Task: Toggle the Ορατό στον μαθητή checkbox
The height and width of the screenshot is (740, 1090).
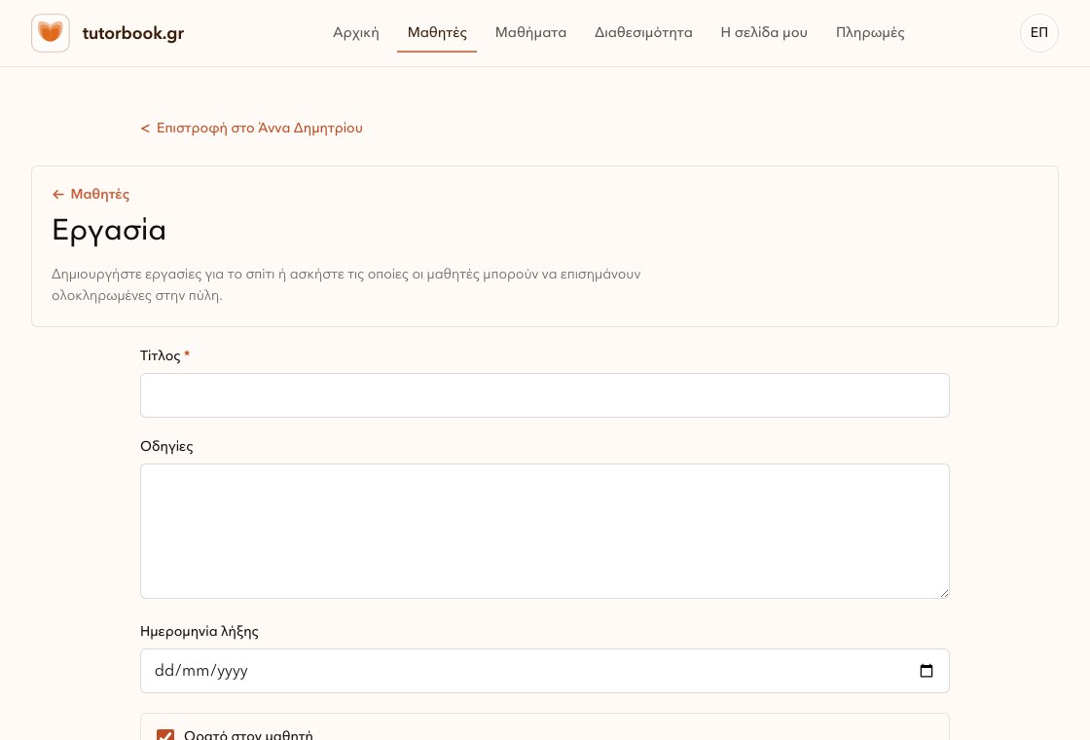Action: coord(165,734)
